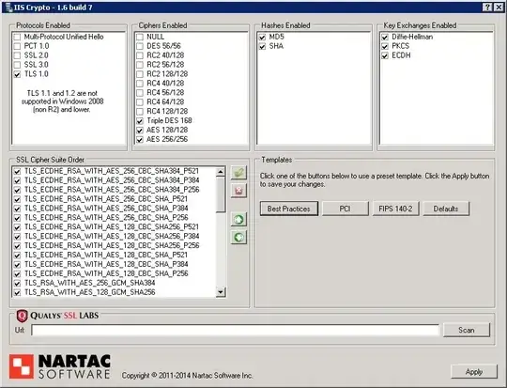Uncheck the Diffie-Hellman key exchange
Screen dimensions: 507x388
click(x=385, y=37)
